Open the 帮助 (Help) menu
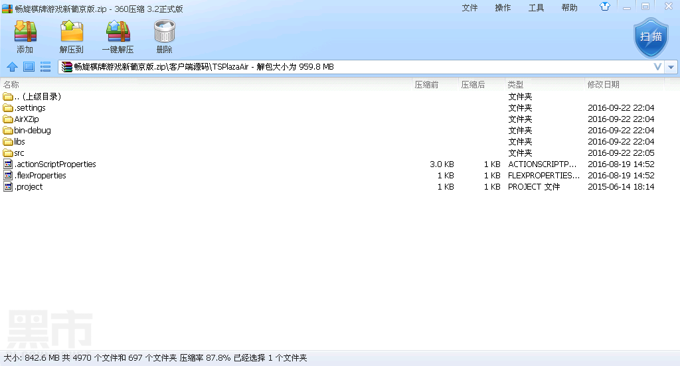The height and width of the screenshot is (366, 680). coord(569,8)
